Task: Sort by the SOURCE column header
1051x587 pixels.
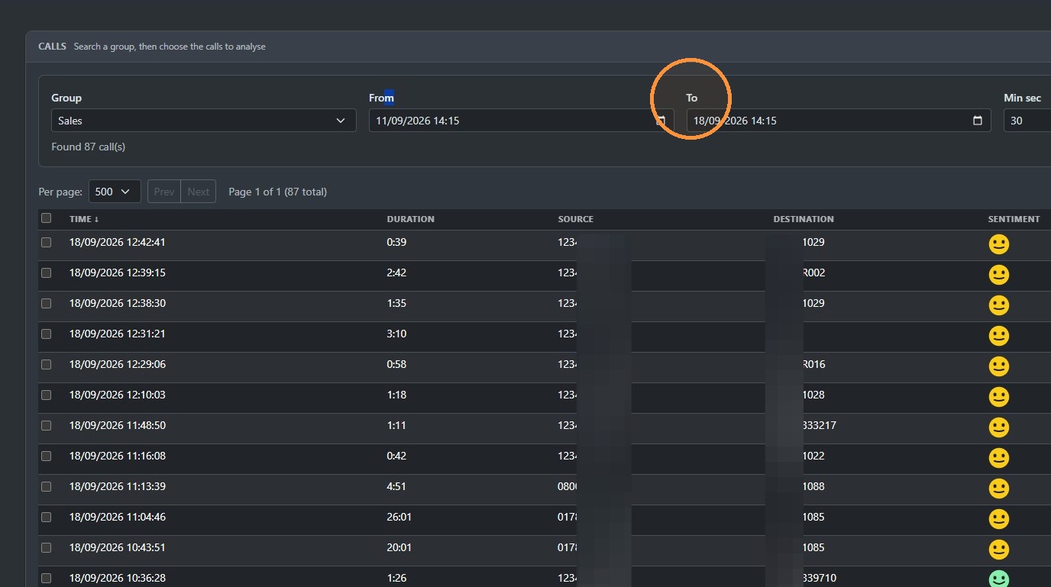Action: pos(575,219)
